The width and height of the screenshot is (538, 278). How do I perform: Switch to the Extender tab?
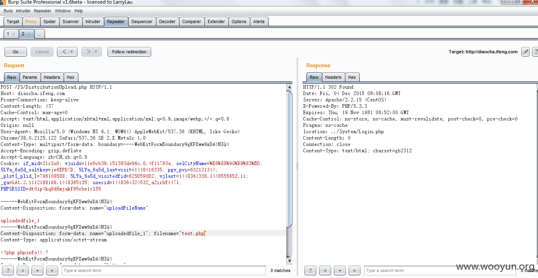(216, 21)
